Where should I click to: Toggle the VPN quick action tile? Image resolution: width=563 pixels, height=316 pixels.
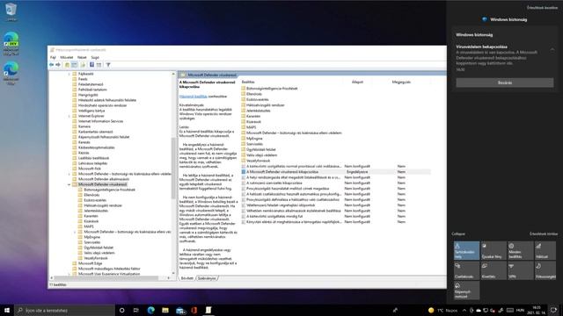pyautogui.click(x=520, y=270)
